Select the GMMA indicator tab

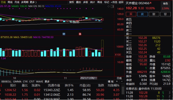coord(17,81)
